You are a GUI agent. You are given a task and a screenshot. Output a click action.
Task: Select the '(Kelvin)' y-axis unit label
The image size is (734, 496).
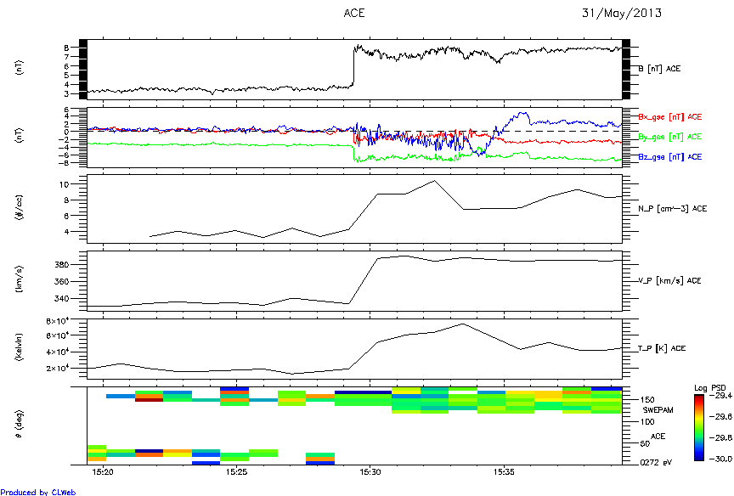click(x=20, y=347)
